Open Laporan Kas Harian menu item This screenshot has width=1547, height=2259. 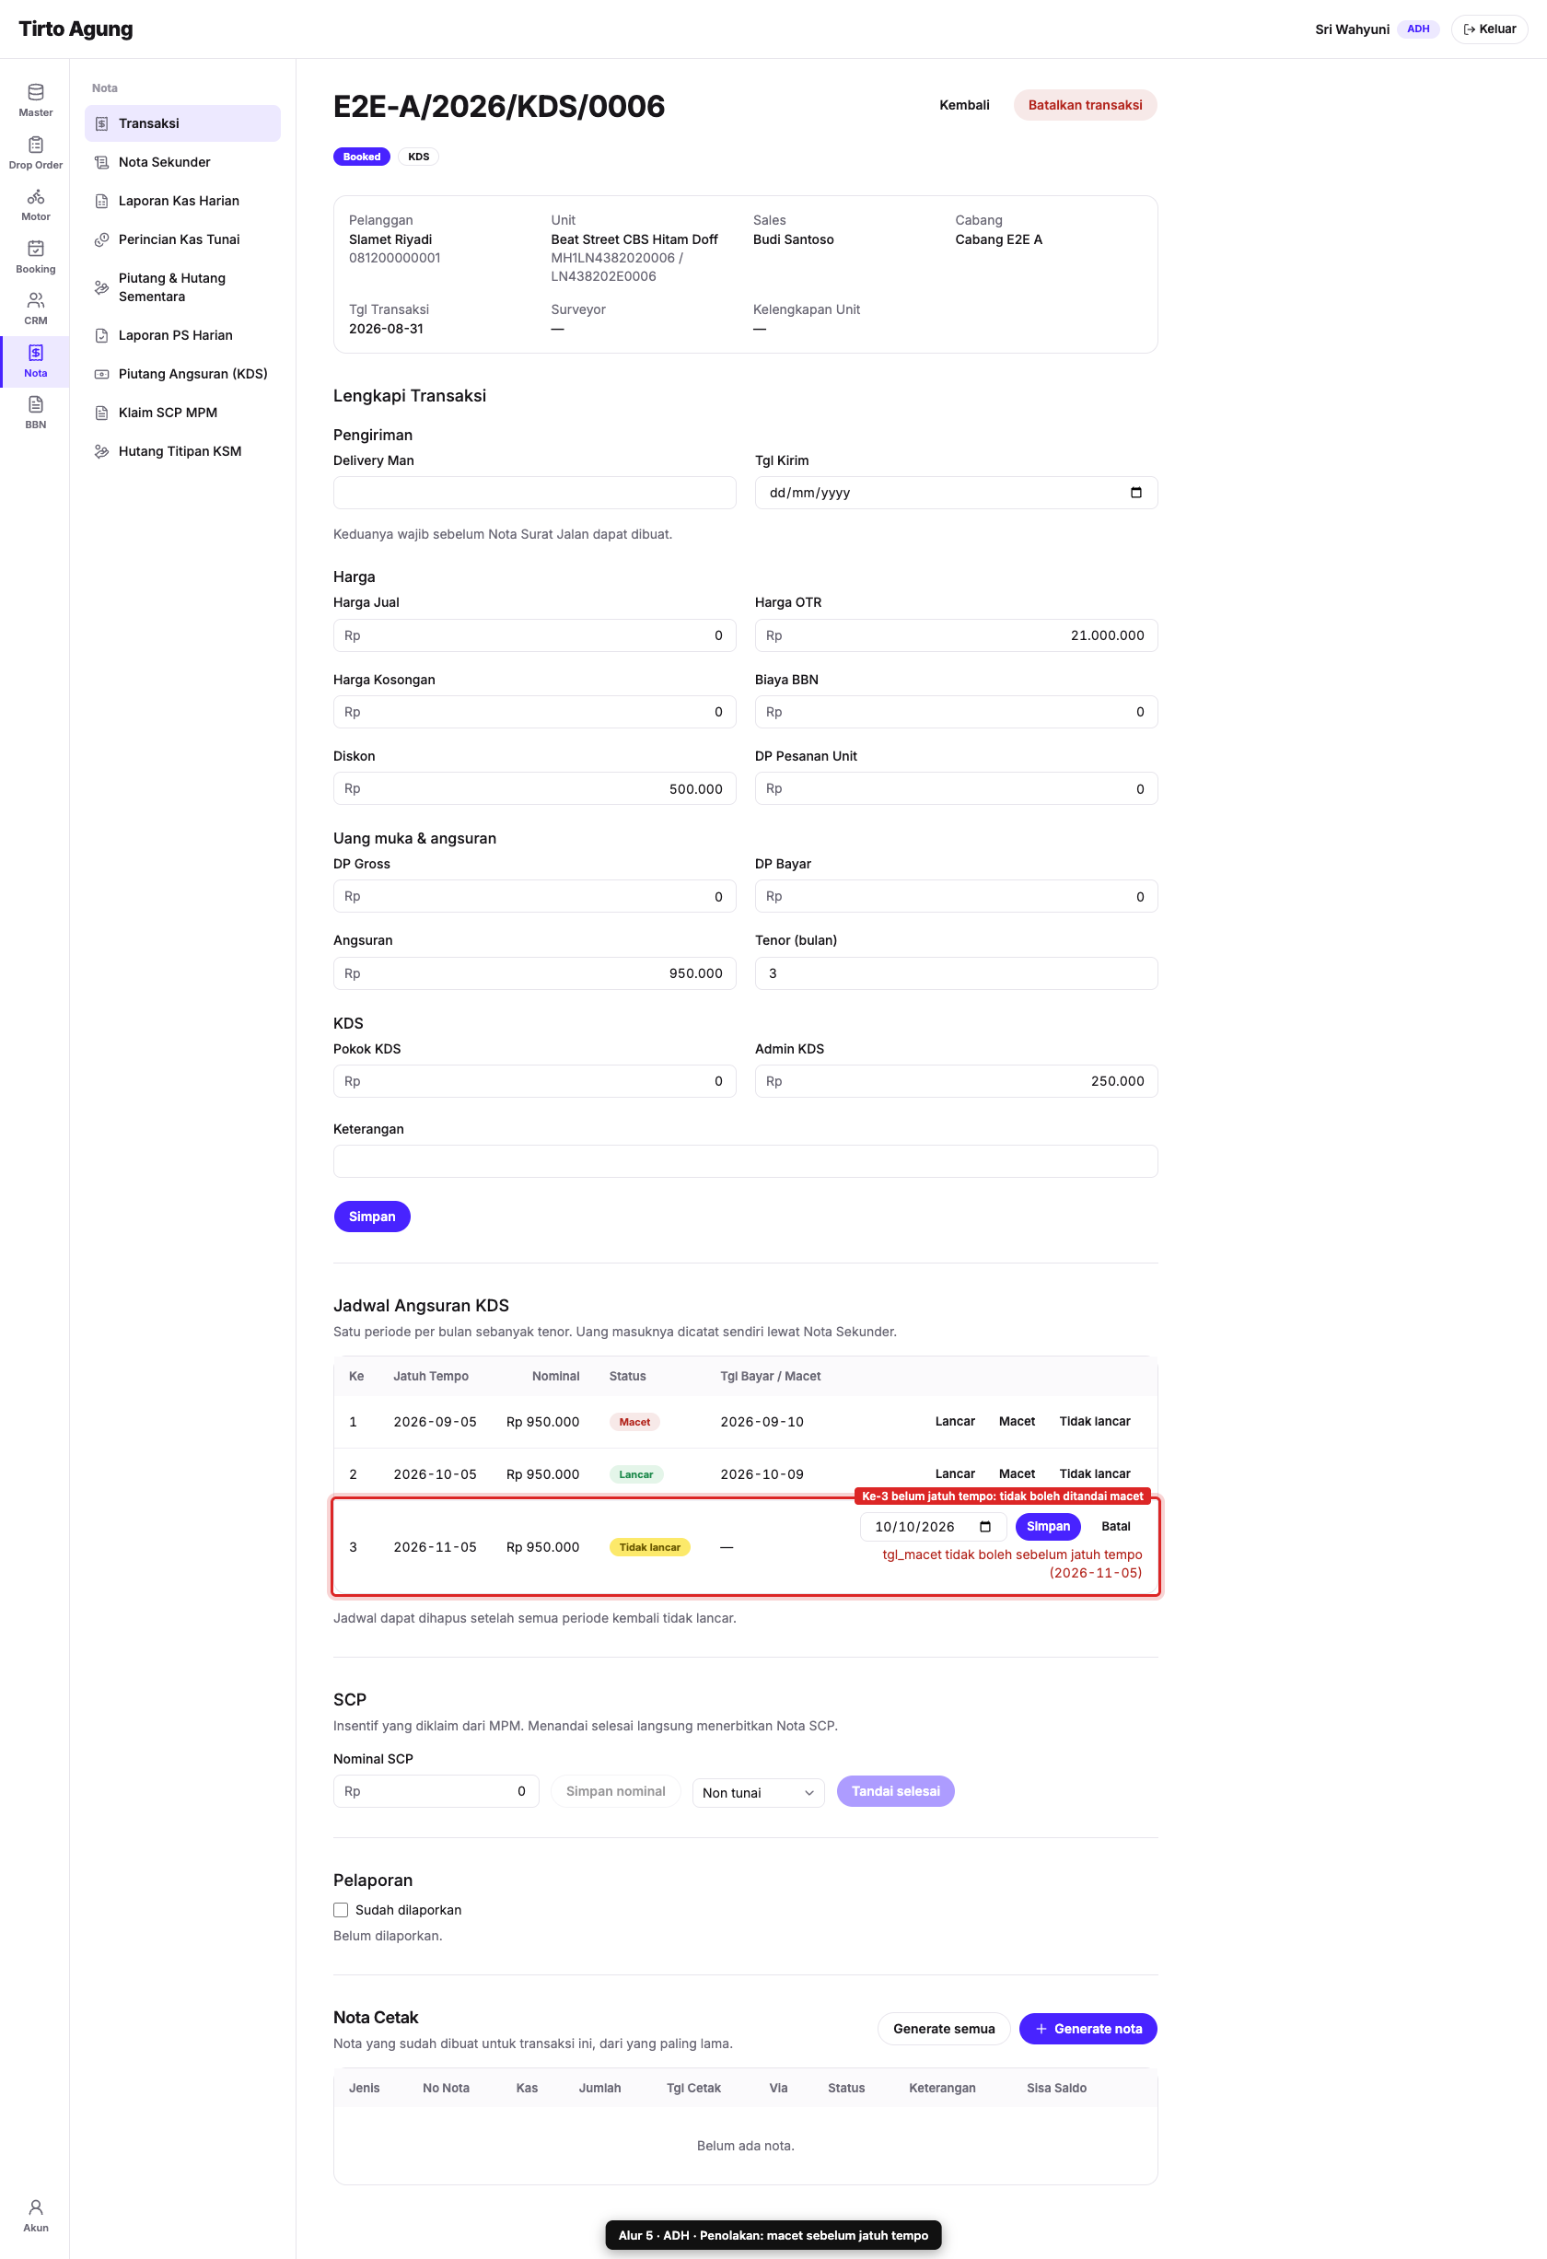[x=182, y=201]
